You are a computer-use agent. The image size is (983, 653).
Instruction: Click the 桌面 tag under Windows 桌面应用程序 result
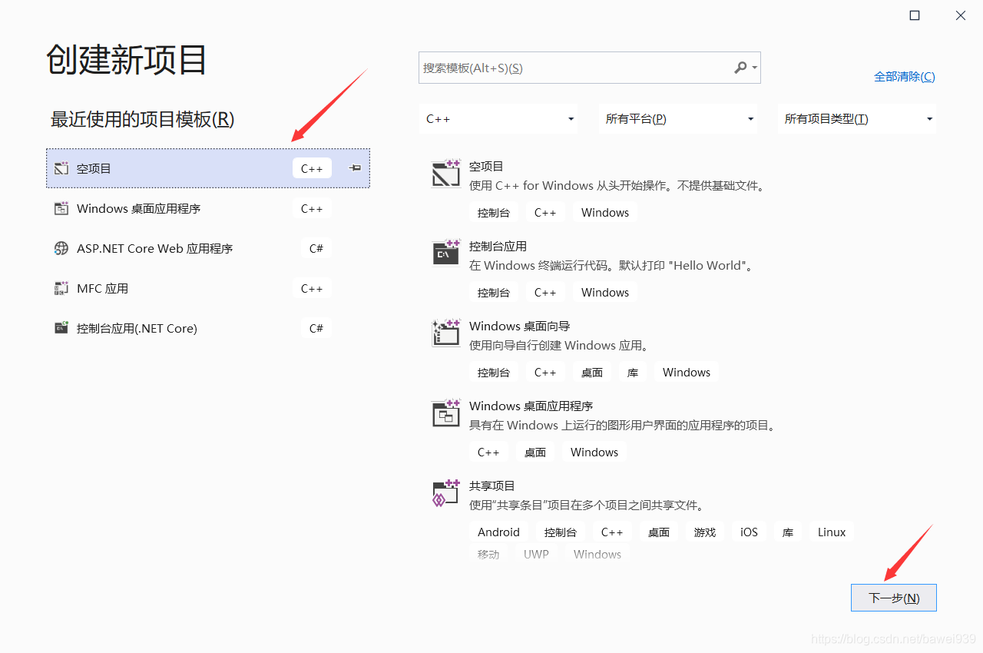tap(535, 452)
